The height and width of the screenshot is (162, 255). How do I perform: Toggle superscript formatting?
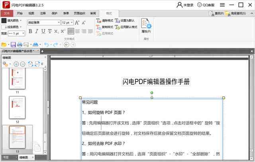(x=63, y=31)
